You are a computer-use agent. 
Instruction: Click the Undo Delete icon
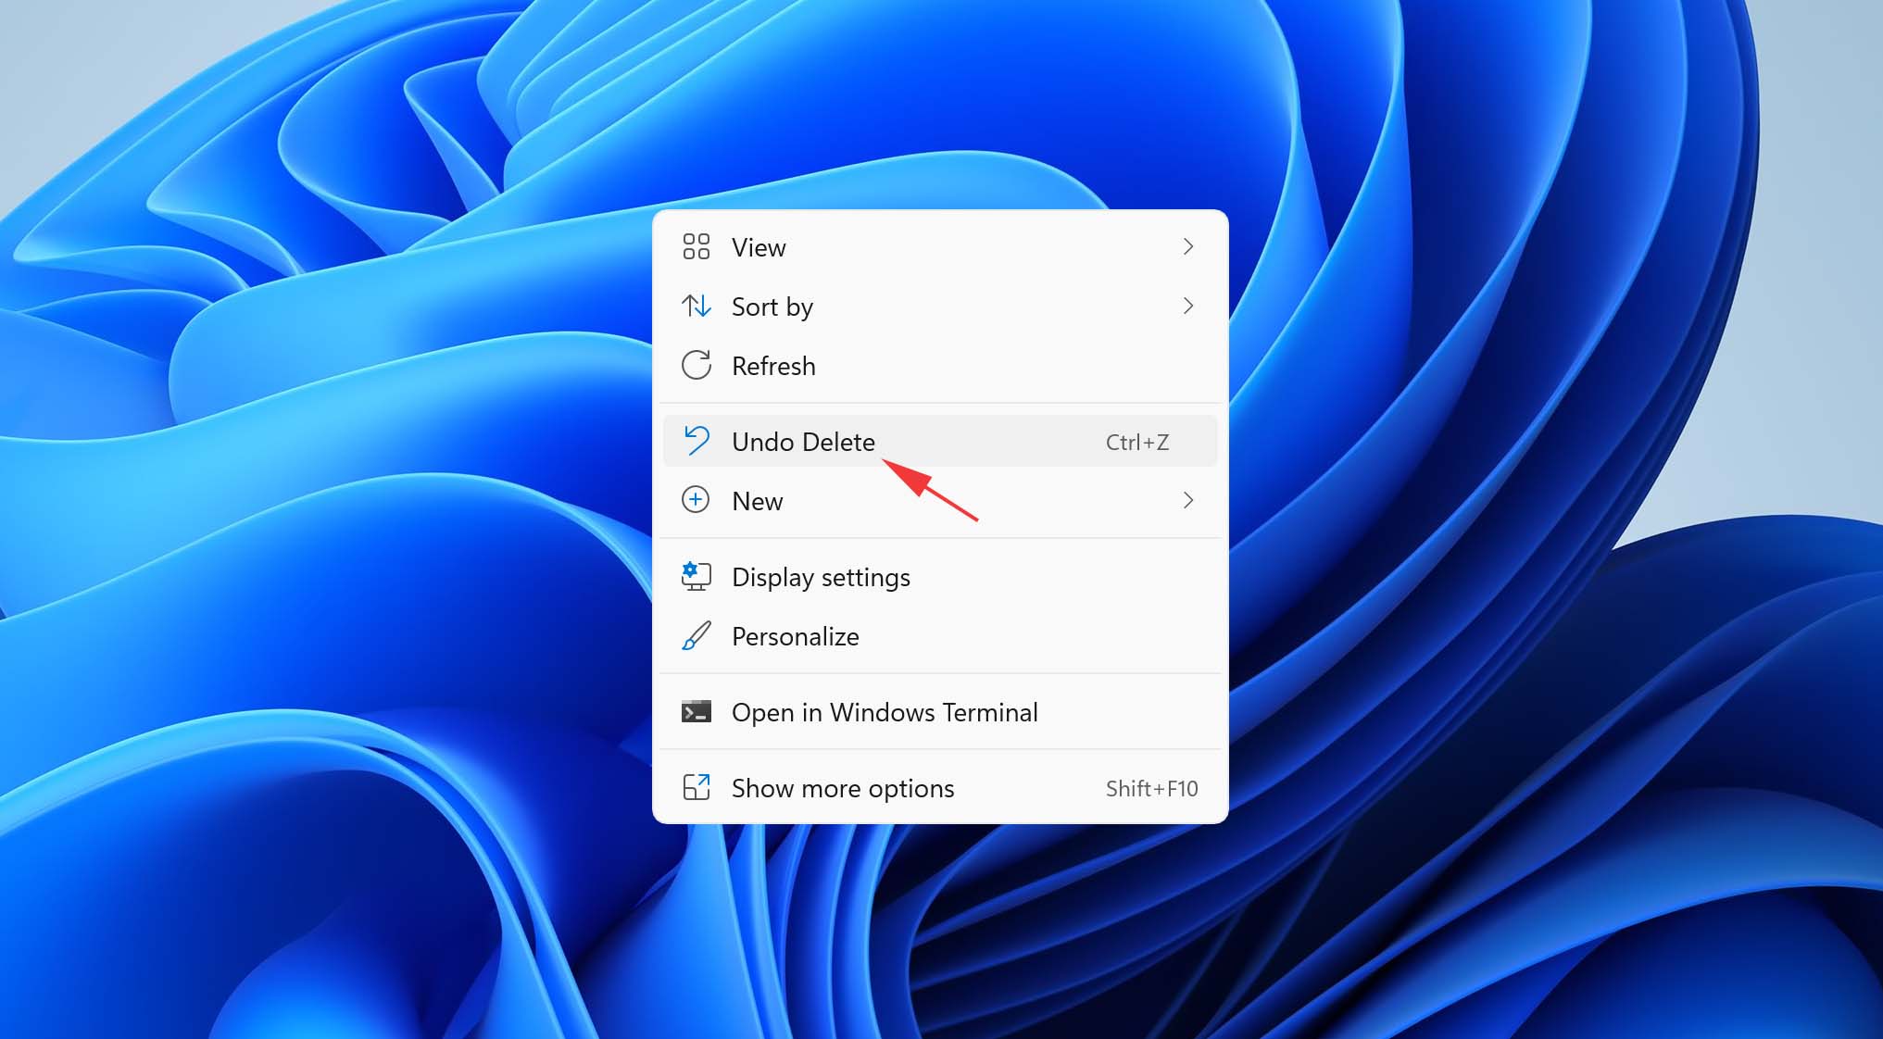coord(697,440)
